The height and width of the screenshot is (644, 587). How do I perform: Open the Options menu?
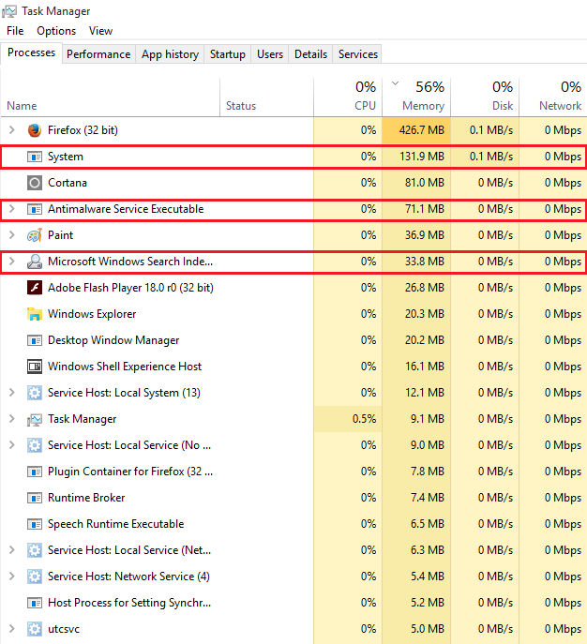pyautogui.click(x=56, y=31)
